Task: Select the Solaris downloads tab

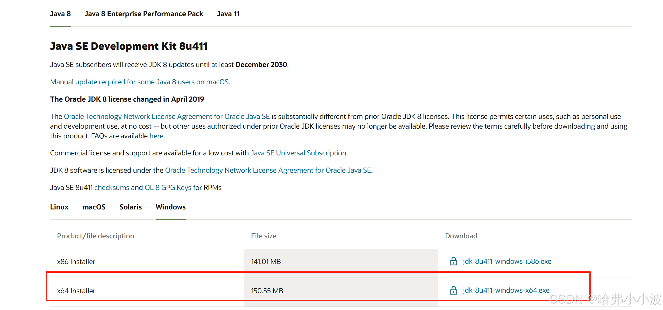Action: (130, 207)
